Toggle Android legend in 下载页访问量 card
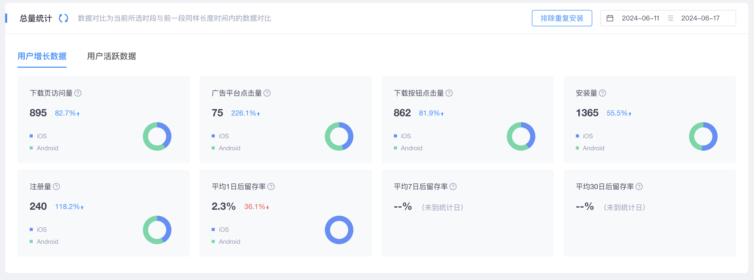Image resolution: width=754 pixels, height=280 pixels. [x=44, y=148]
